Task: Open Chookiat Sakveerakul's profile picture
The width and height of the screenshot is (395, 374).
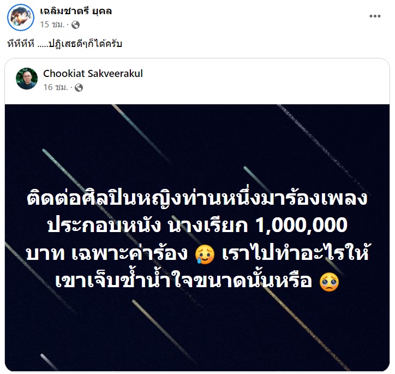Action: (27, 79)
